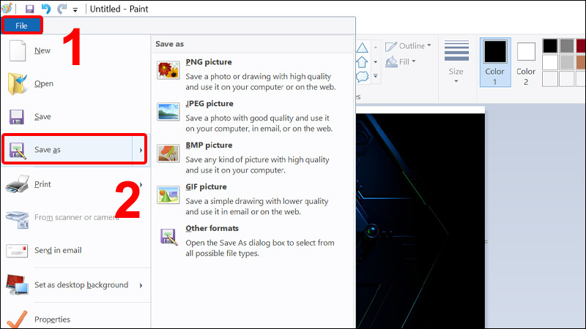Image resolution: width=586 pixels, height=329 pixels.
Task: Click the Save icon in quick access toolbar
Action: [x=29, y=9]
